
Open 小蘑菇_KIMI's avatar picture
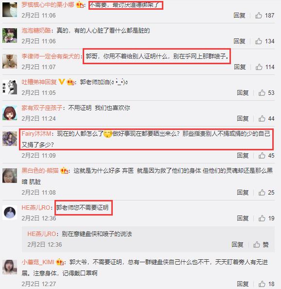coord(10,267)
